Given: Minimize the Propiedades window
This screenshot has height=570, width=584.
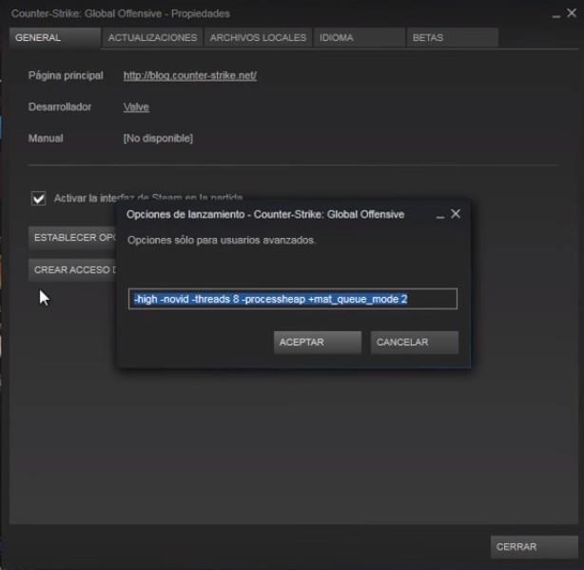Looking at the screenshot, I should (x=556, y=15).
